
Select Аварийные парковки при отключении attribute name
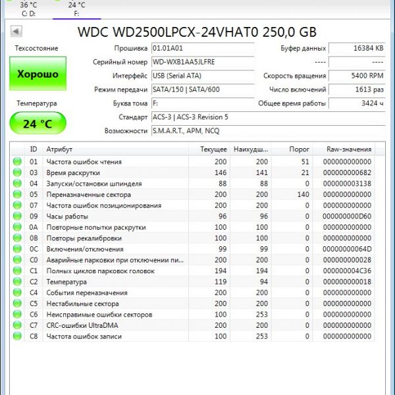coord(115,260)
